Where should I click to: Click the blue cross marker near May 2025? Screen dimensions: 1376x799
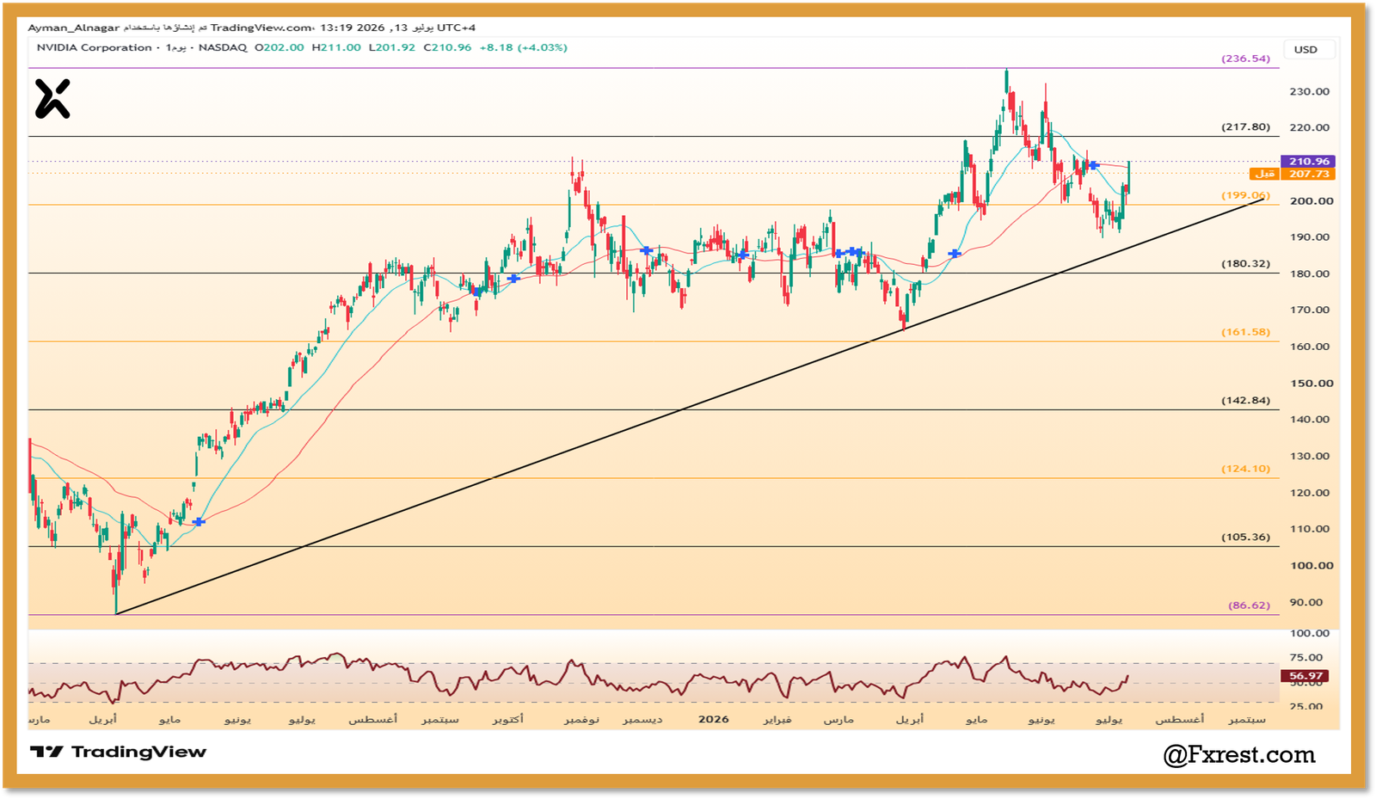pos(199,522)
